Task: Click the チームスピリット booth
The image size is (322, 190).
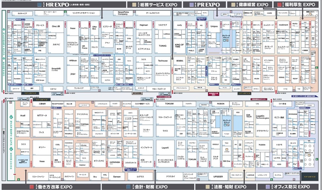Action: [153, 13]
